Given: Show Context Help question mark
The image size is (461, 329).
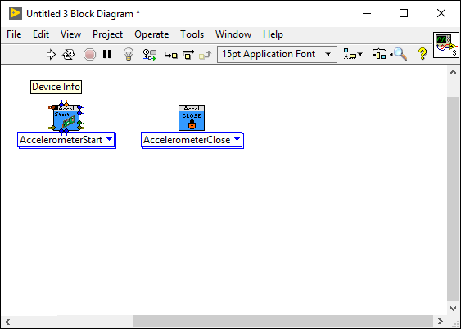Looking at the screenshot, I should point(423,54).
